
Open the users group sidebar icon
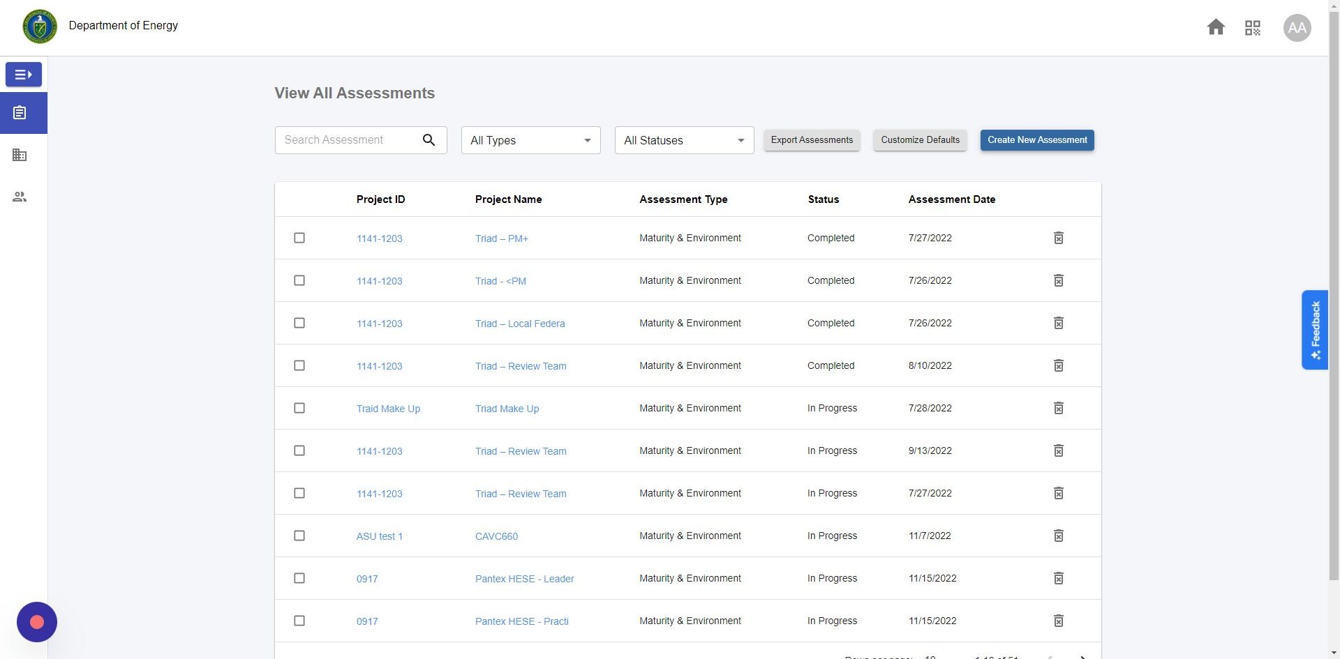coord(20,197)
